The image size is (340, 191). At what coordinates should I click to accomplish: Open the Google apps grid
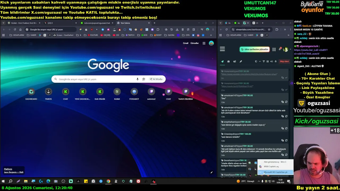(x=204, y=43)
